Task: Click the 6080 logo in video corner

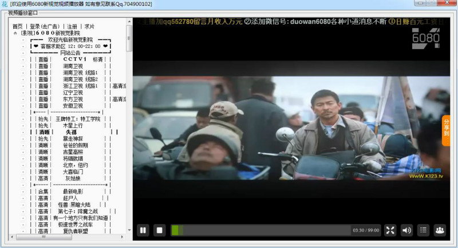Action: [x=426, y=38]
